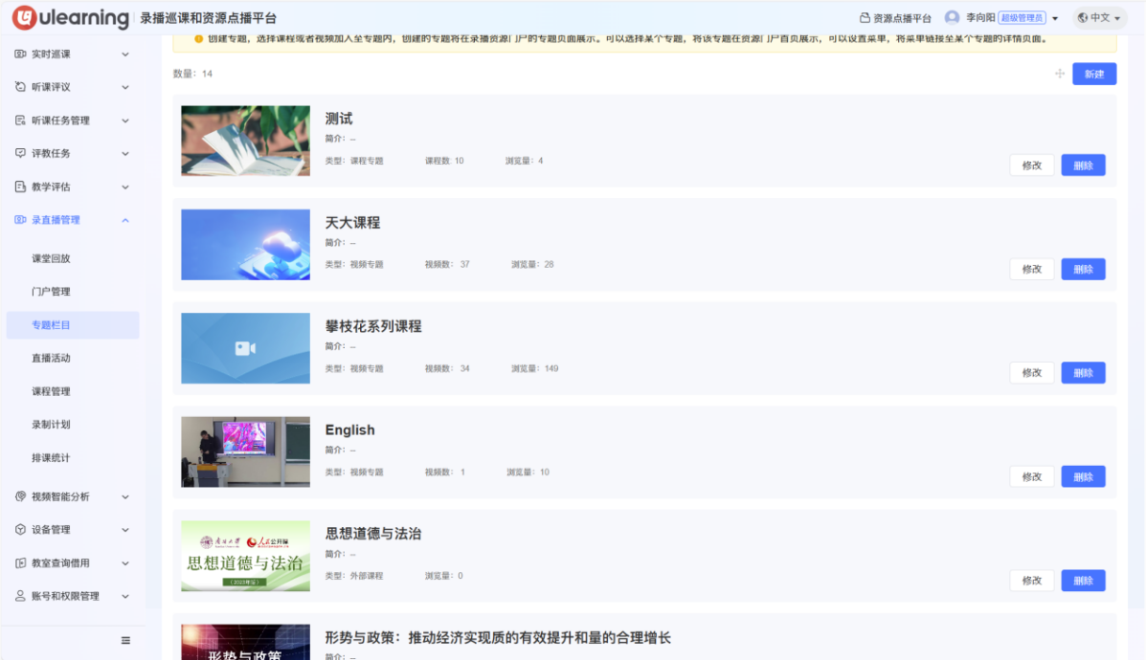Collapse the sidebar using the ≡ icon
Screen dimensions: 1146x660
pyautogui.click(x=124, y=640)
